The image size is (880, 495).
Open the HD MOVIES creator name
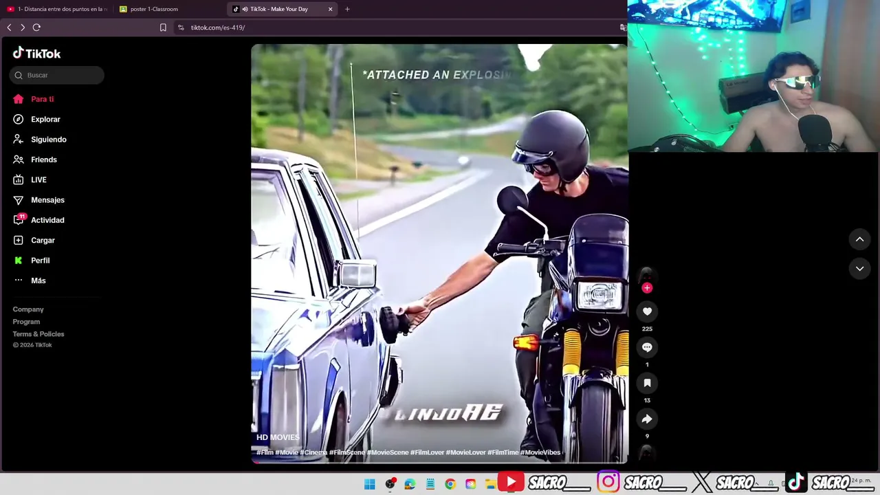click(278, 437)
